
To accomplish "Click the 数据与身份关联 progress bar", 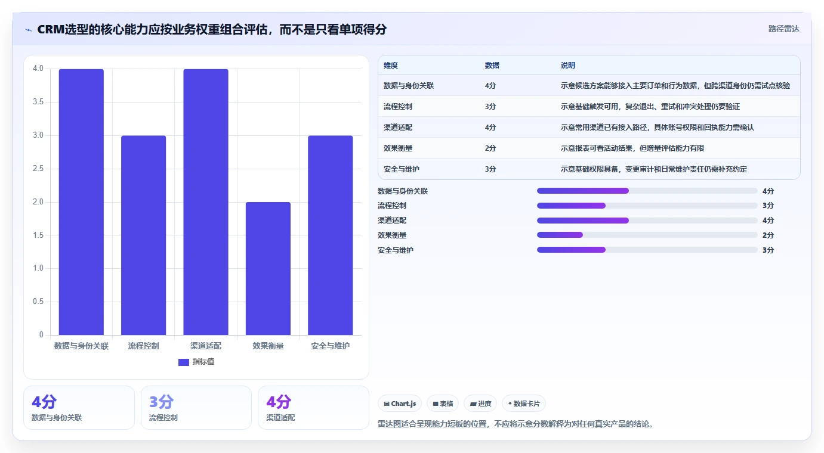I will 647,191.
